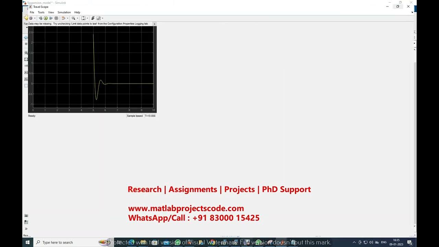Image resolution: width=439 pixels, height=247 pixels.
Task: Click the Simulink signal arrow palette icon
Action: point(26,66)
